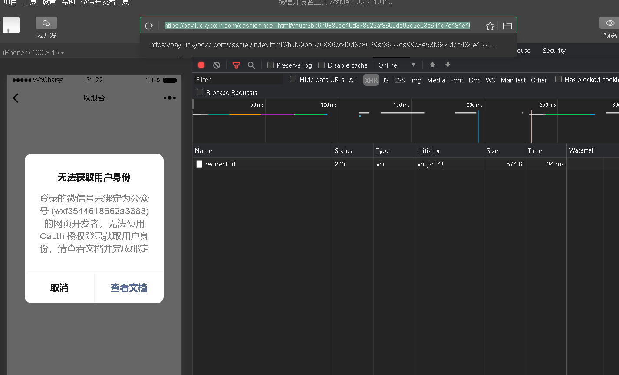Filter requests by Other type
The height and width of the screenshot is (375, 619).
pos(539,80)
